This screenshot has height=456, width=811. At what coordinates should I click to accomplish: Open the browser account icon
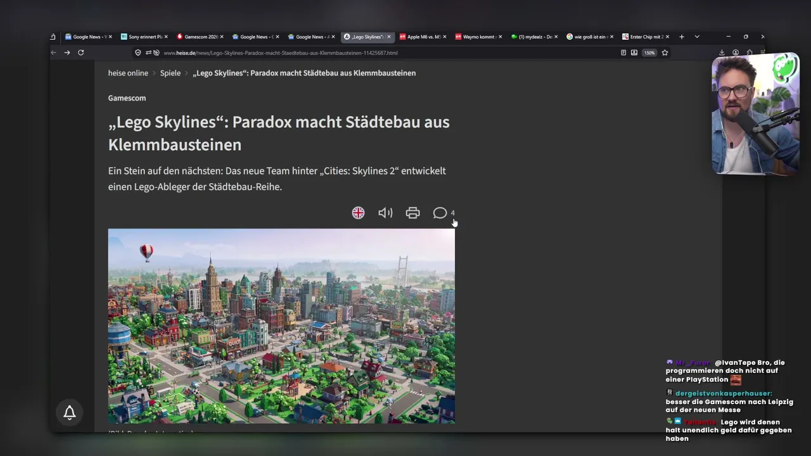(736, 53)
